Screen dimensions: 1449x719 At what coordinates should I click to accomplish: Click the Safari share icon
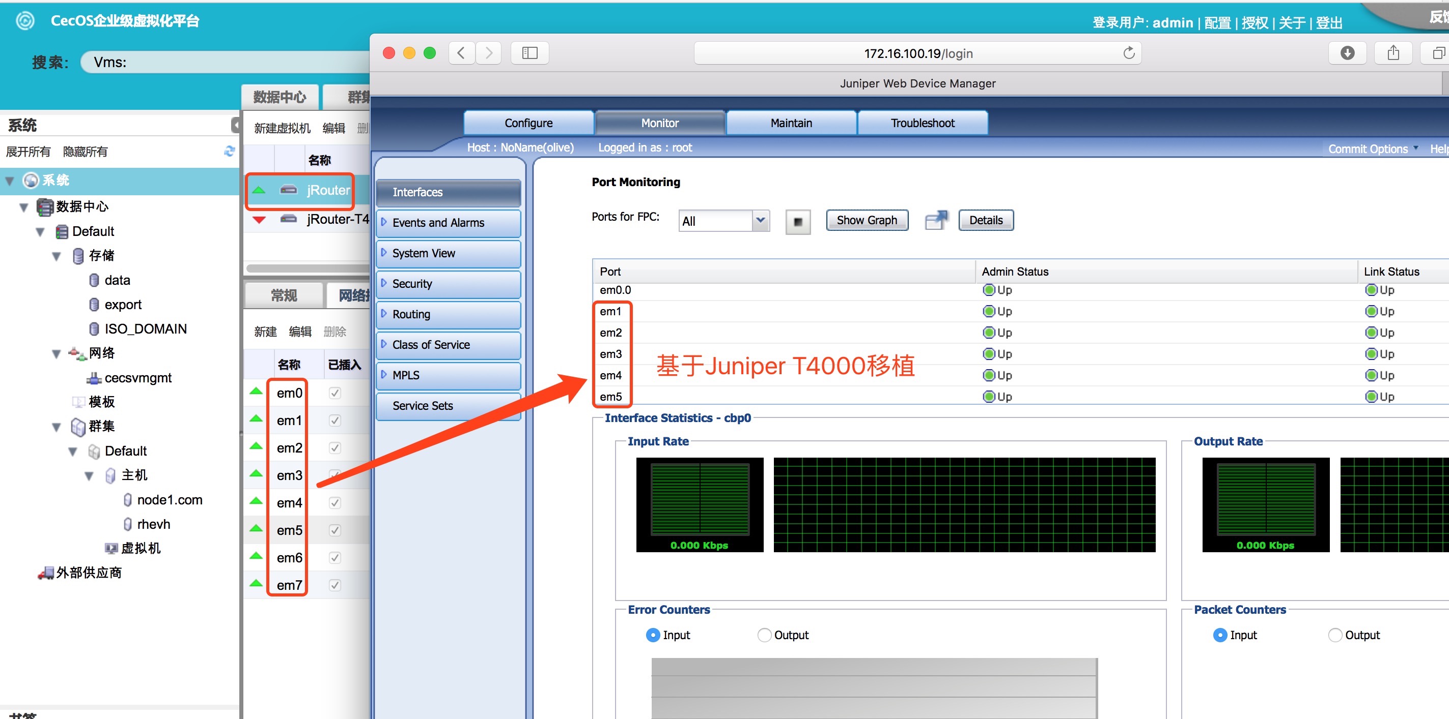(x=1394, y=53)
